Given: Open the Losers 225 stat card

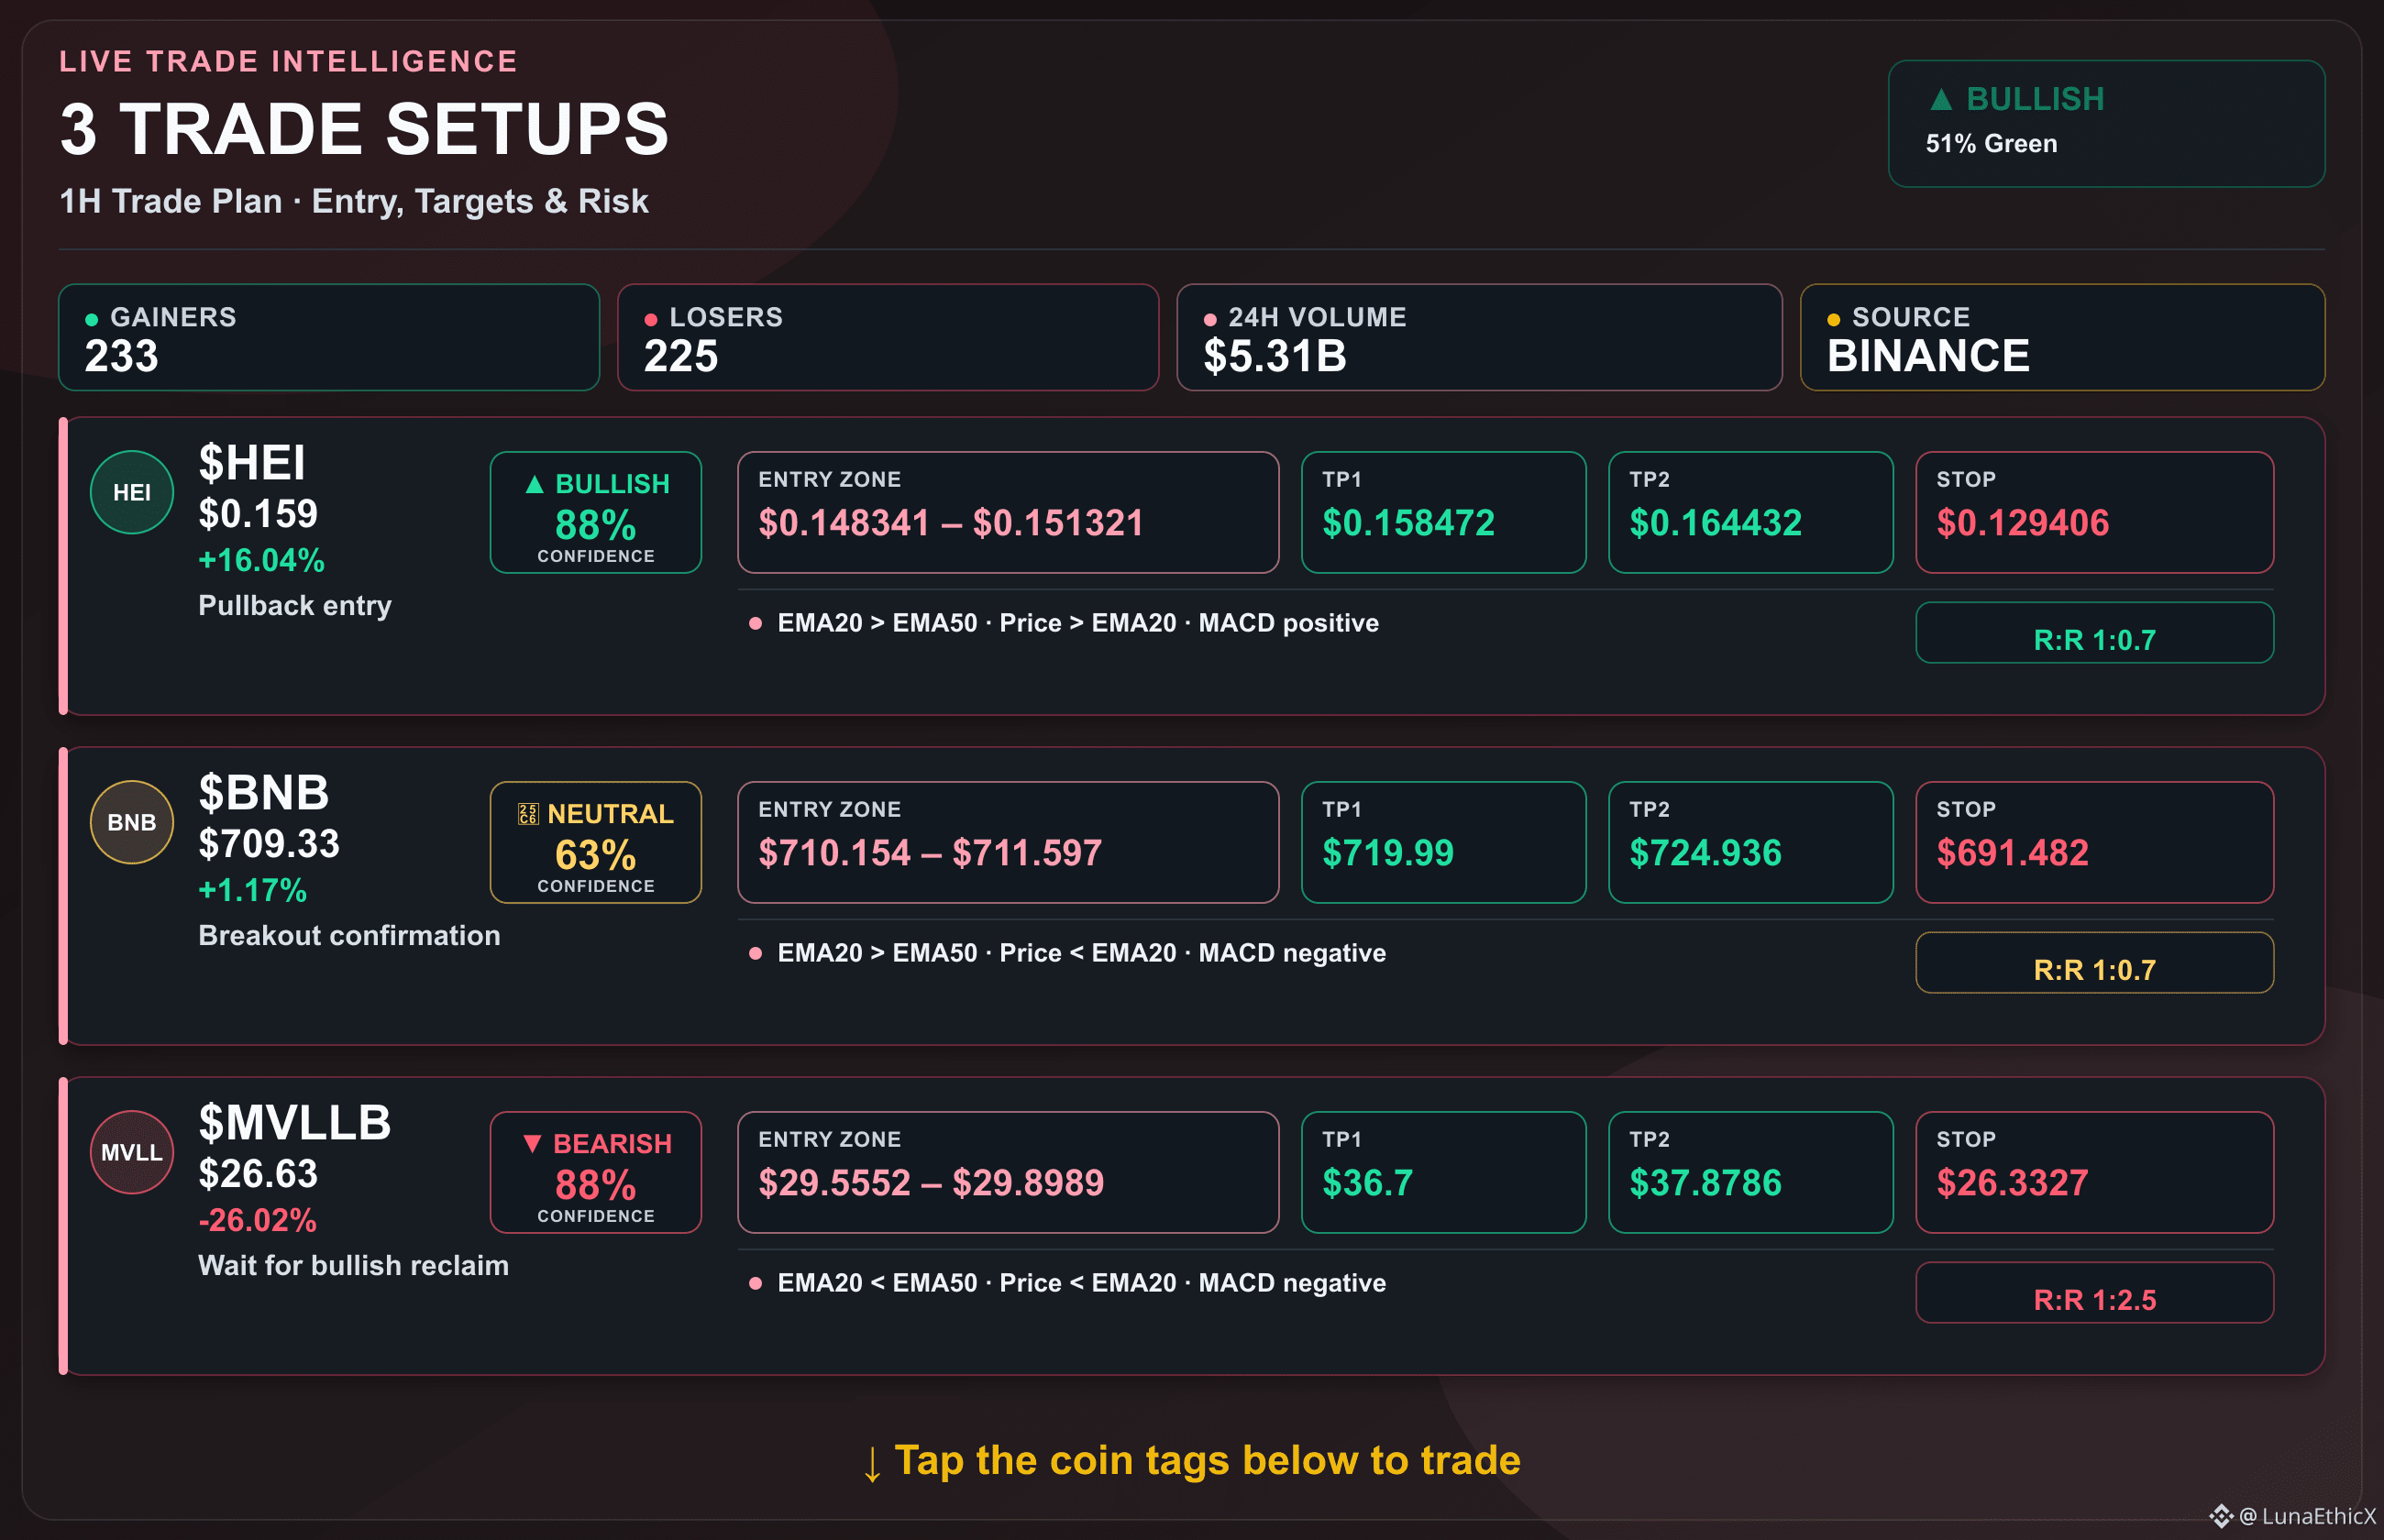Looking at the screenshot, I should click(x=888, y=337).
